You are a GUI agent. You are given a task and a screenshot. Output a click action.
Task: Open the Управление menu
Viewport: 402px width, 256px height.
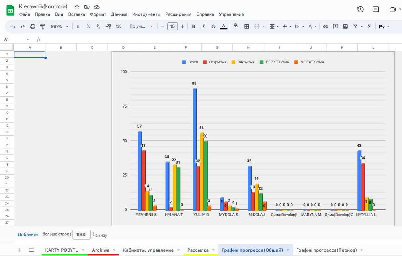coord(232,14)
